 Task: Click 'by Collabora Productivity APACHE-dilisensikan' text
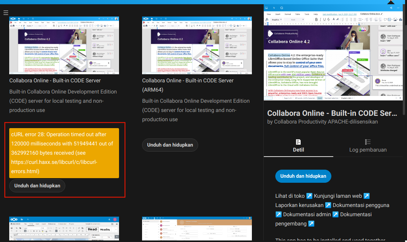point(323,122)
